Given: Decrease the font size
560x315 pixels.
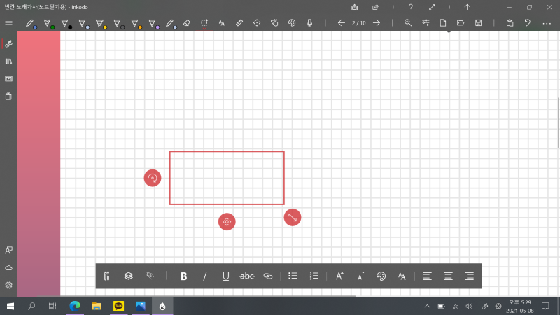Looking at the screenshot, I should point(360,276).
